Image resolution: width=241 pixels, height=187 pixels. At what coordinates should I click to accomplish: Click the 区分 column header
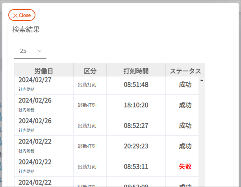pyautogui.click(x=90, y=71)
